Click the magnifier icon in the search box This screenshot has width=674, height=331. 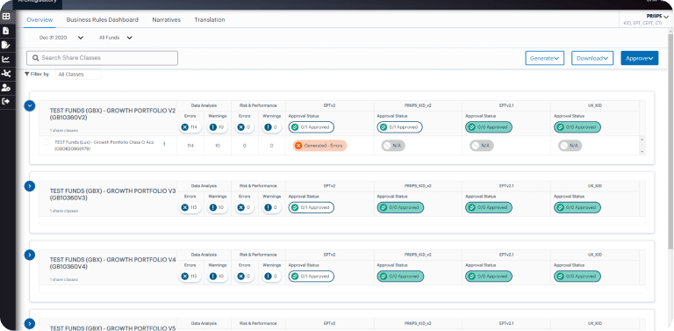[x=36, y=58]
